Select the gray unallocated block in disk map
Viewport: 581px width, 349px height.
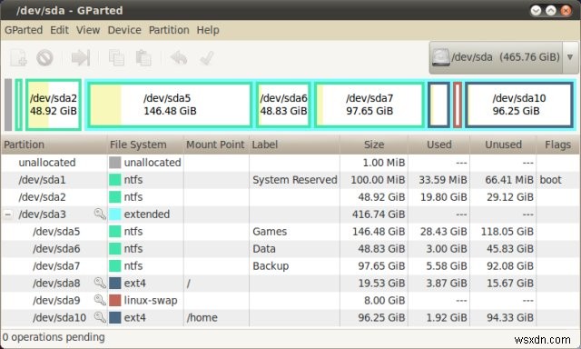pos(8,105)
